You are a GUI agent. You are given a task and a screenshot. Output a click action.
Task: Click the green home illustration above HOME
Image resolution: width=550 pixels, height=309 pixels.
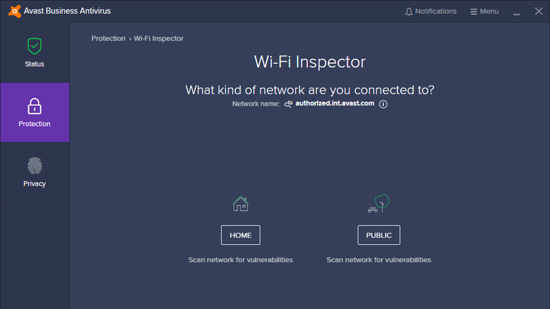[240, 203]
